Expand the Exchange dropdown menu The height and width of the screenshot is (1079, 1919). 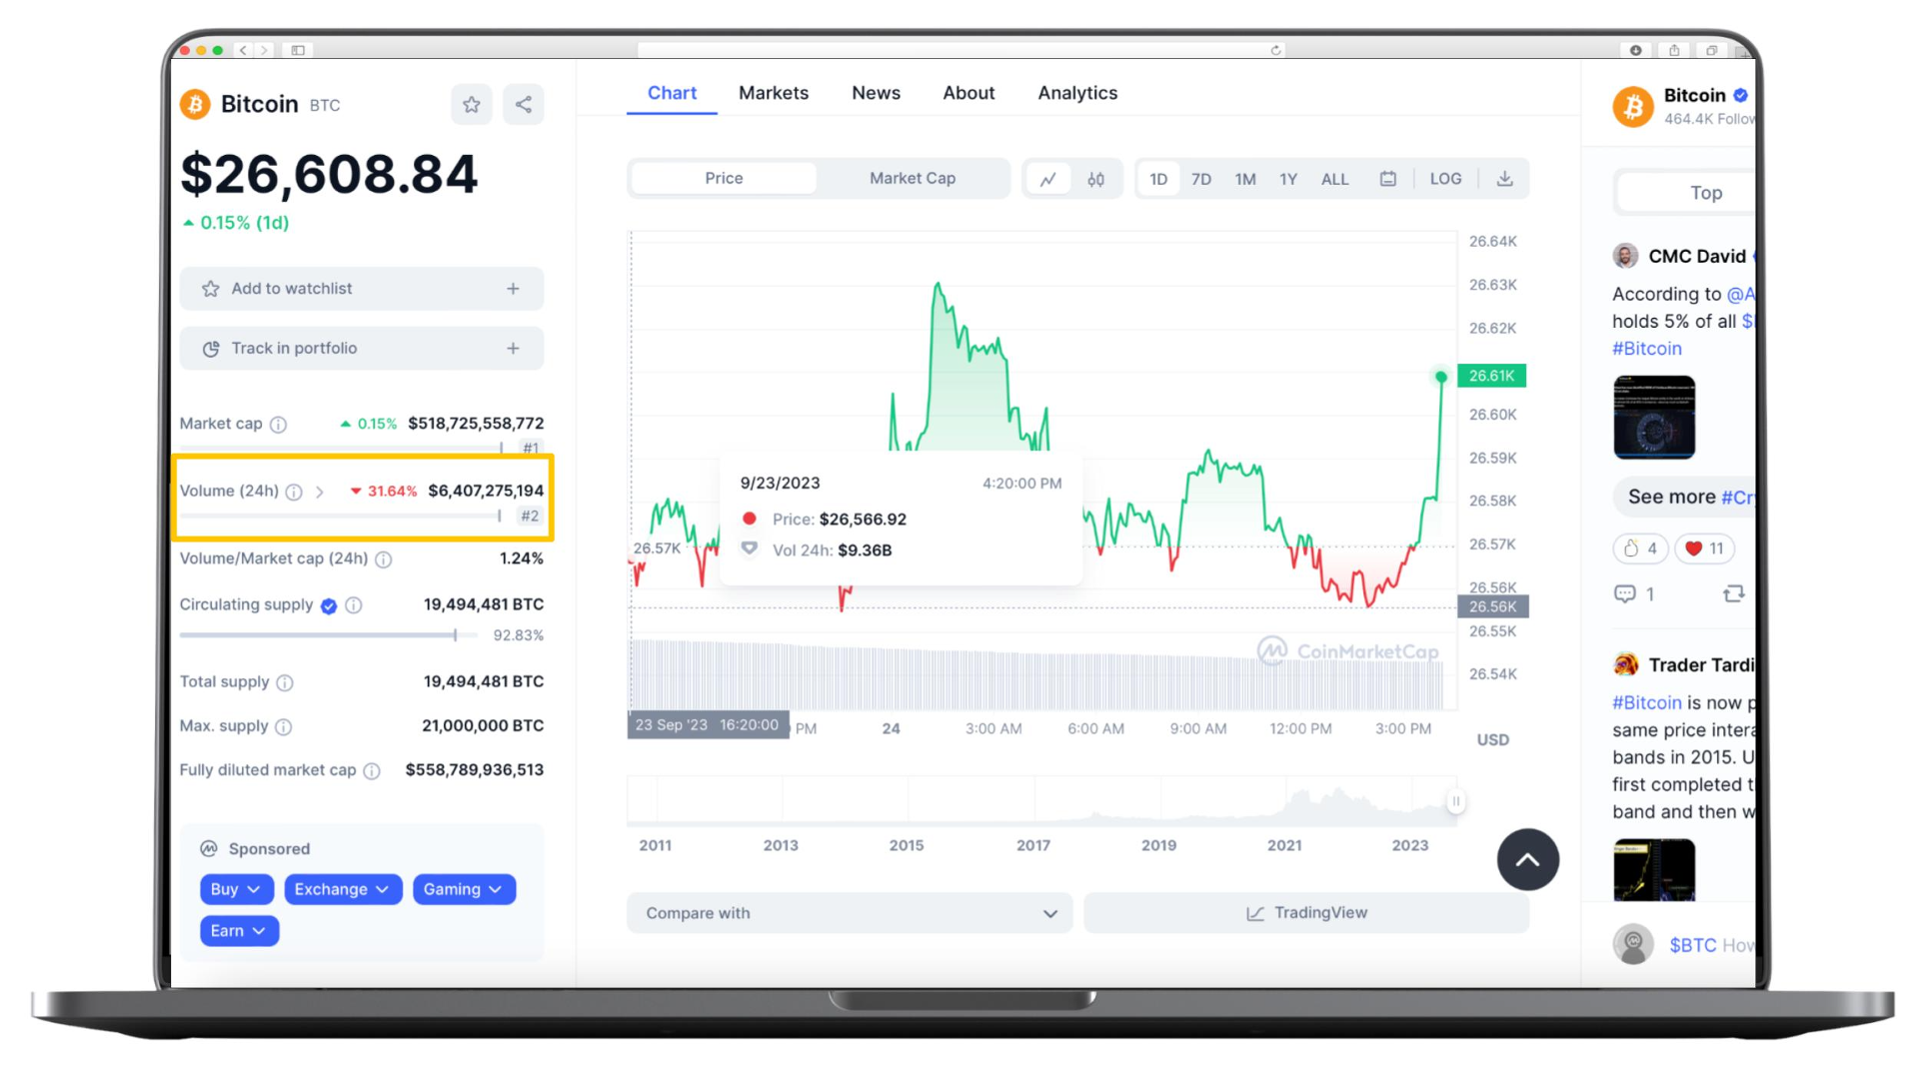(339, 888)
